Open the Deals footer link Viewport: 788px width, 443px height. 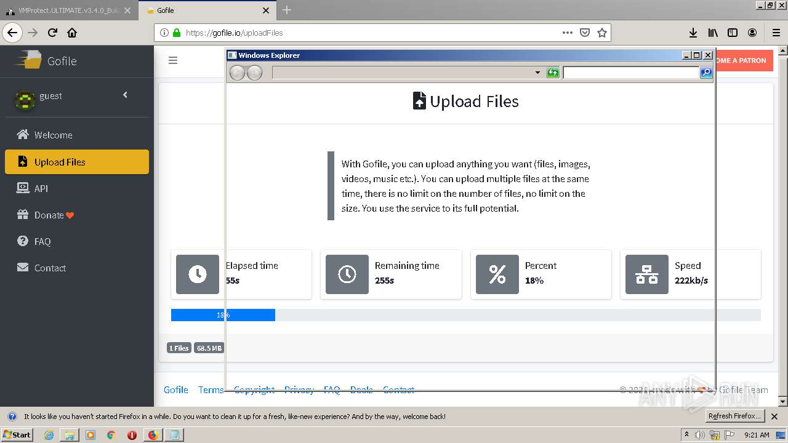coord(361,389)
